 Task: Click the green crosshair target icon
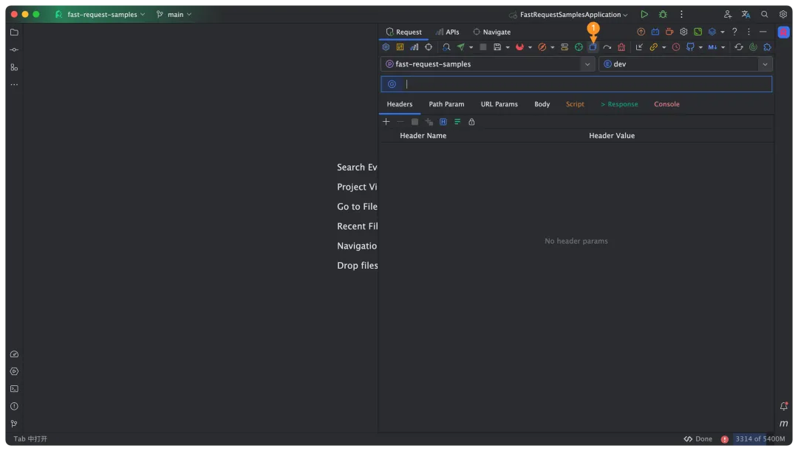(x=579, y=47)
